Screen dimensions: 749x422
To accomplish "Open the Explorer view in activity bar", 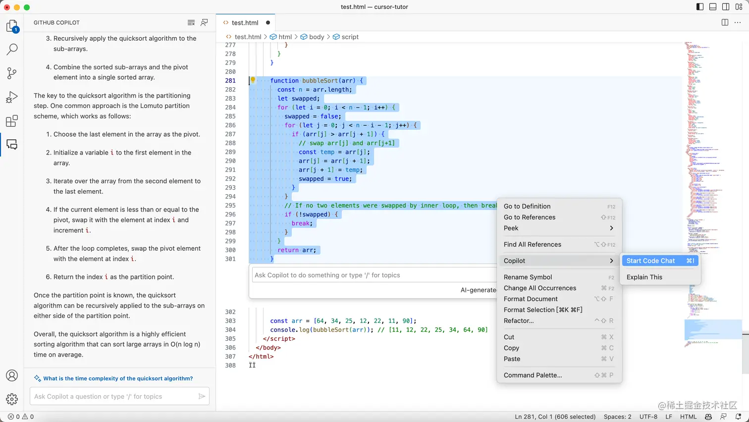I will coord(12,26).
